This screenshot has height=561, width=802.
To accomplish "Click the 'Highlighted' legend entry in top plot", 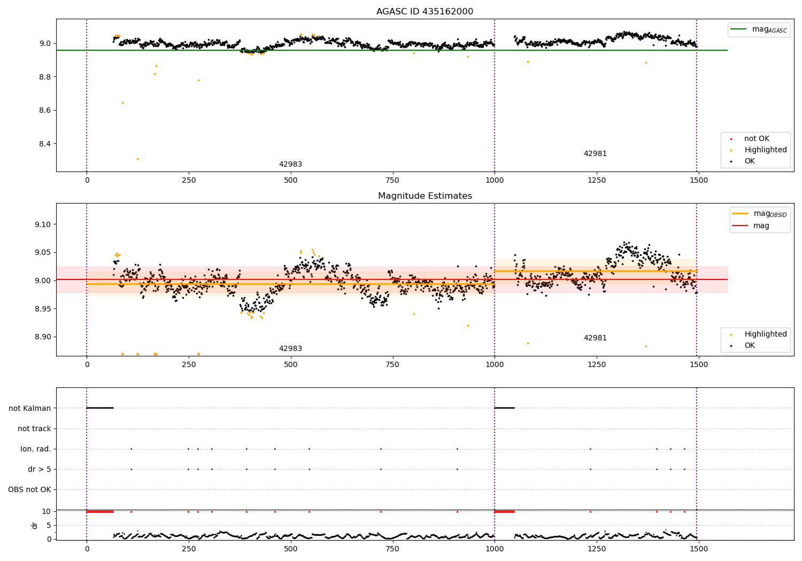I will [x=758, y=150].
